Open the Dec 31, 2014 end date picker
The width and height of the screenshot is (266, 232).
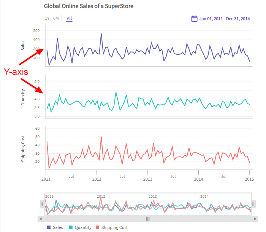coord(238,19)
